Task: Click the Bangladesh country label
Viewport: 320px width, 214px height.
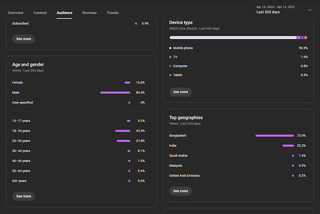Action: pos(178,136)
